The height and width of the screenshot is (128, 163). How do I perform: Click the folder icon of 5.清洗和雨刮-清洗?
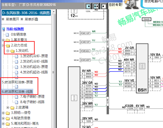(x=8, y=124)
